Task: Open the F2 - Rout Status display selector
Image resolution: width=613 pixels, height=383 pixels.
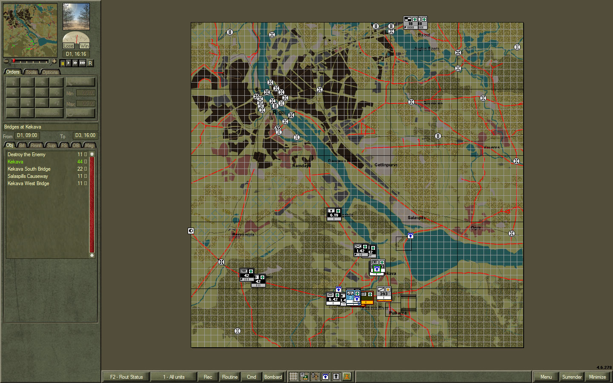Action: coord(126,377)
